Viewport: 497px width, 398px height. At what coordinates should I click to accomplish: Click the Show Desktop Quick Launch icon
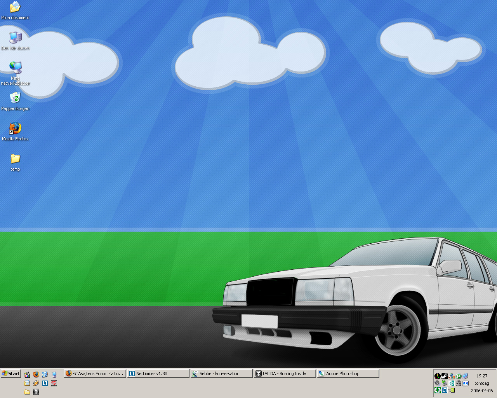pyautogui.click(x=54, y=374)
